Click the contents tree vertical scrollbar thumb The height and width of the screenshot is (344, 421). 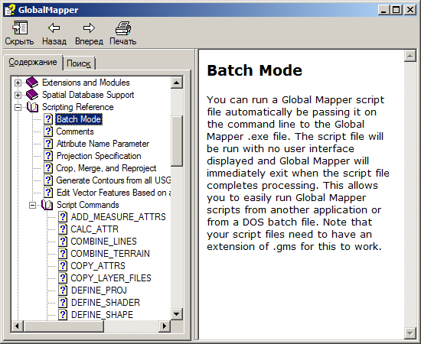point(177,141)
